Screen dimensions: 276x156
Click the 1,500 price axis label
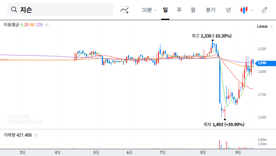click(x=262, y=117)
